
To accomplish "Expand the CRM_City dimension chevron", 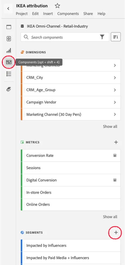I will tap(115, 78).
